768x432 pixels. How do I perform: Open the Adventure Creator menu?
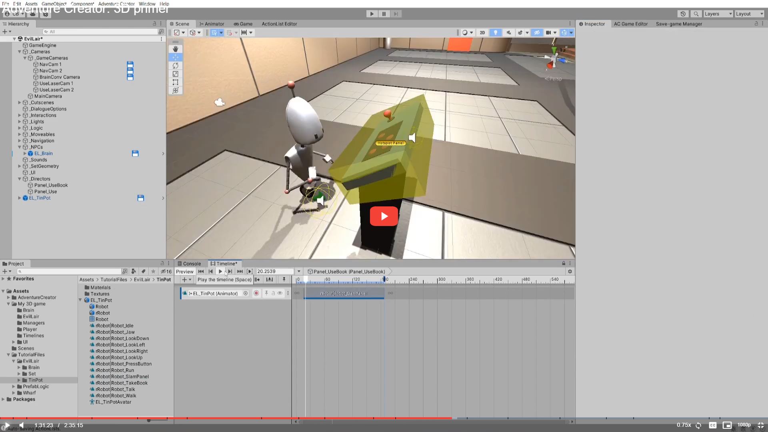point(116,4)
